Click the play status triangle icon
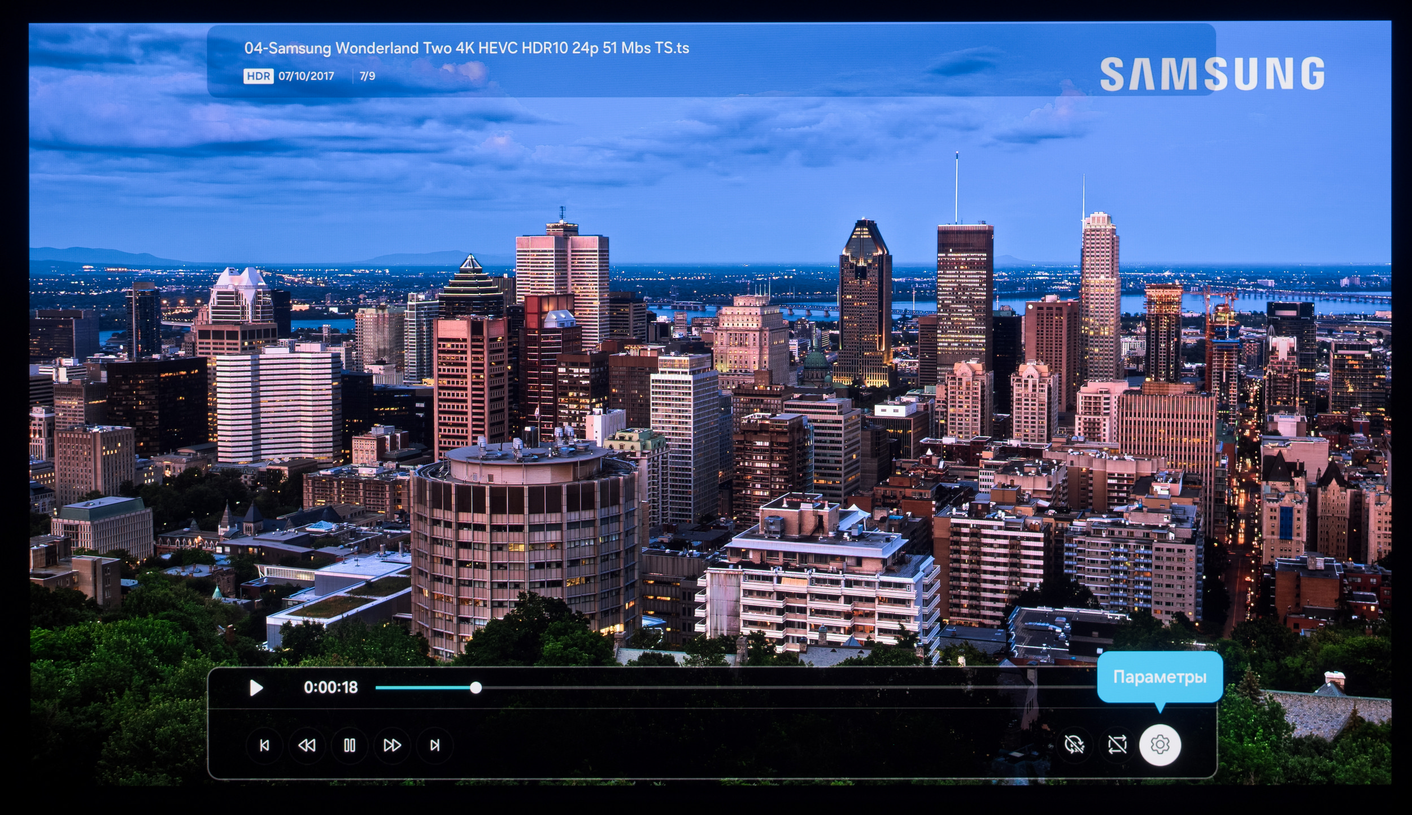 256,687
